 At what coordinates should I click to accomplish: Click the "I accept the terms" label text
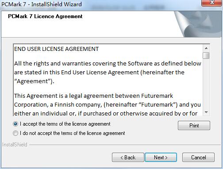point(65,124)
